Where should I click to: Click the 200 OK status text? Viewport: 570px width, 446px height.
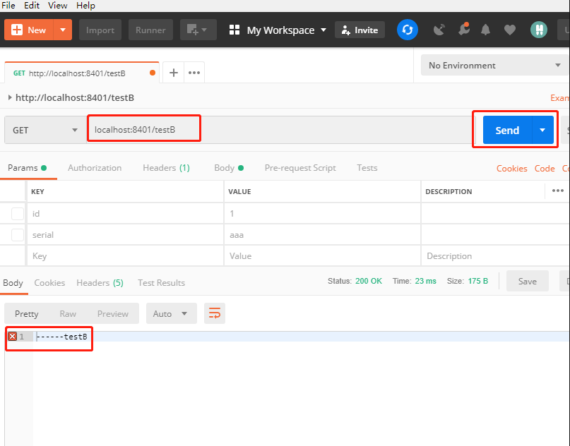click(x=369, y=281)
